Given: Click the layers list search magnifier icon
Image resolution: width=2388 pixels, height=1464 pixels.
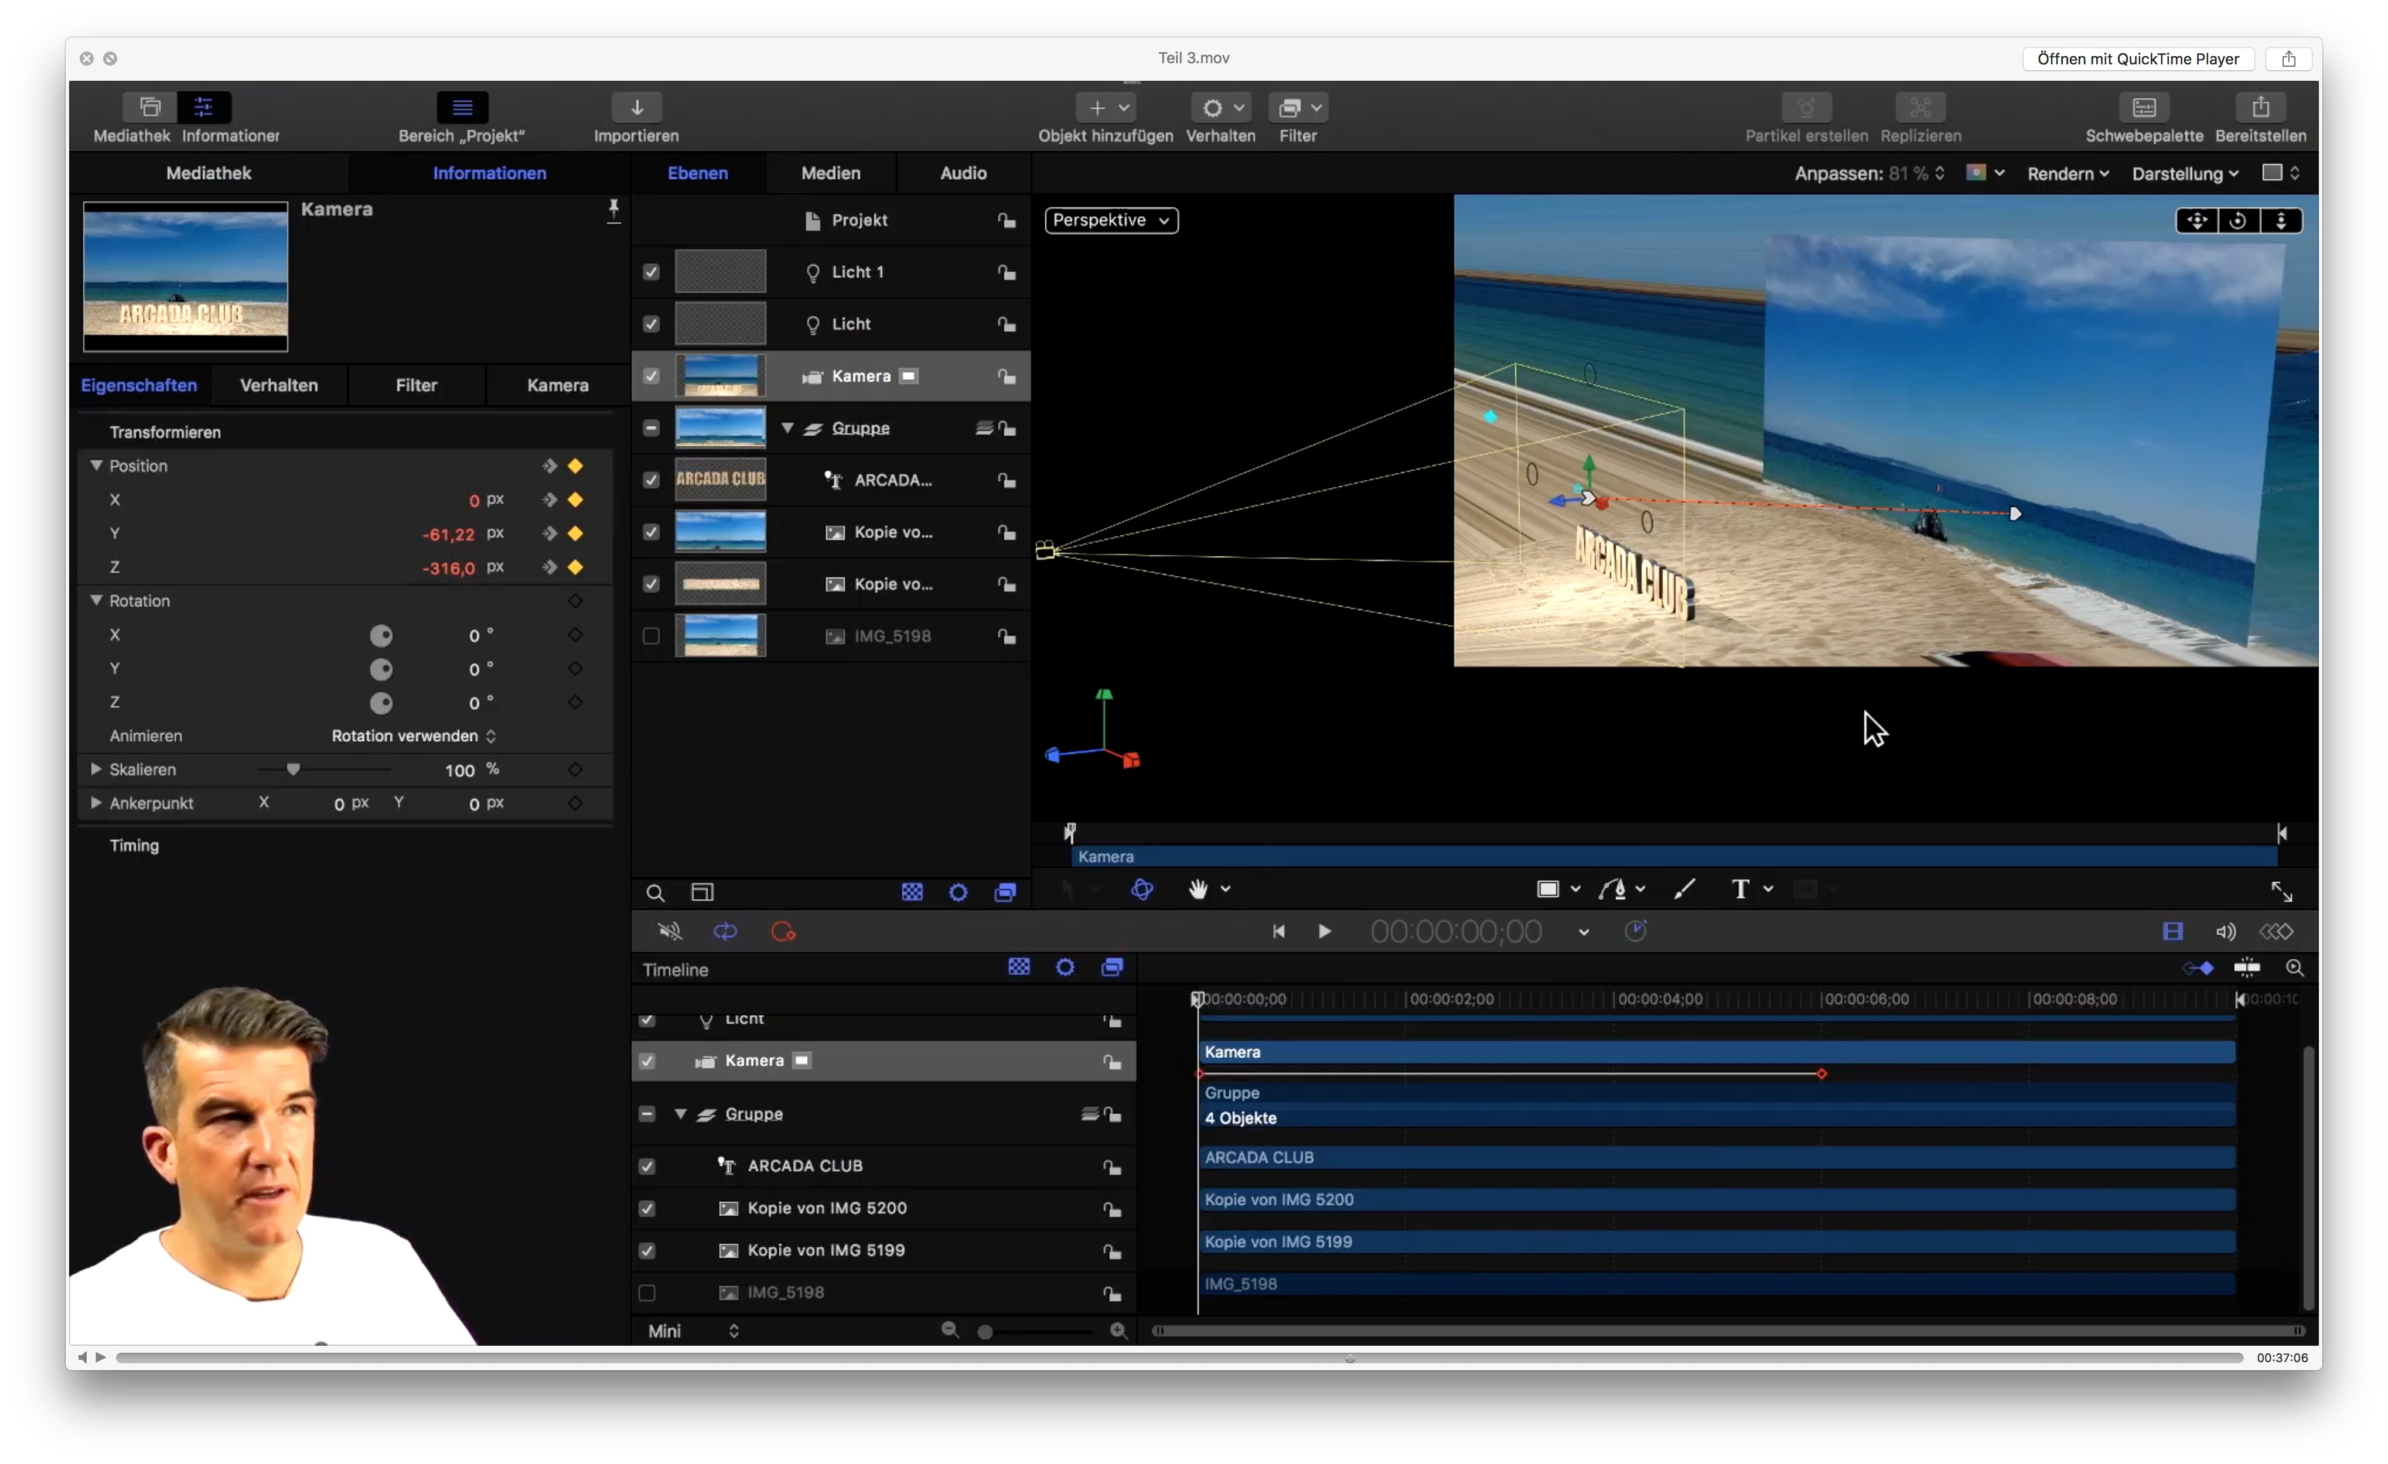Looking at the screenshot, I should 655,892.
